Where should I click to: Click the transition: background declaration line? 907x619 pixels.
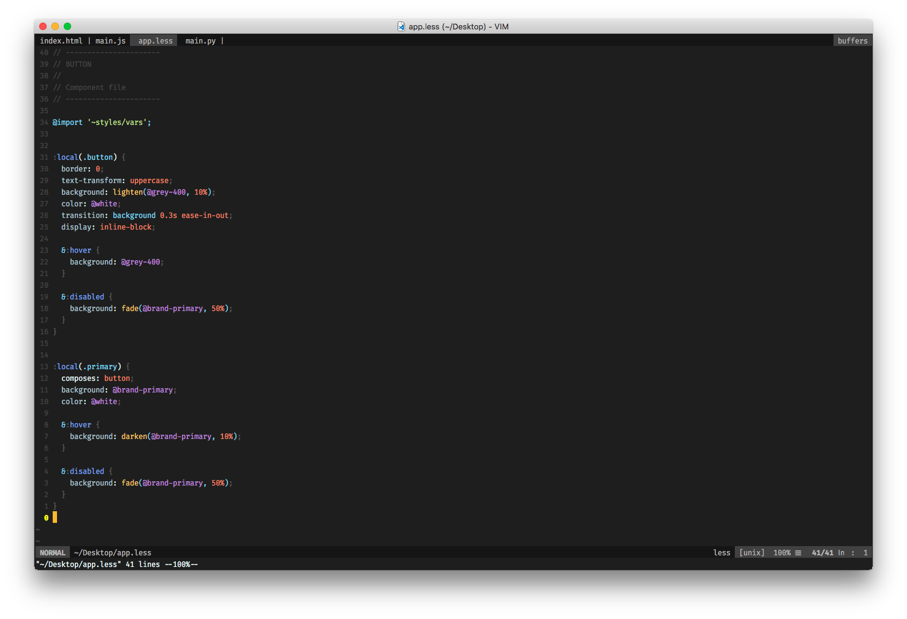point(146,216)
